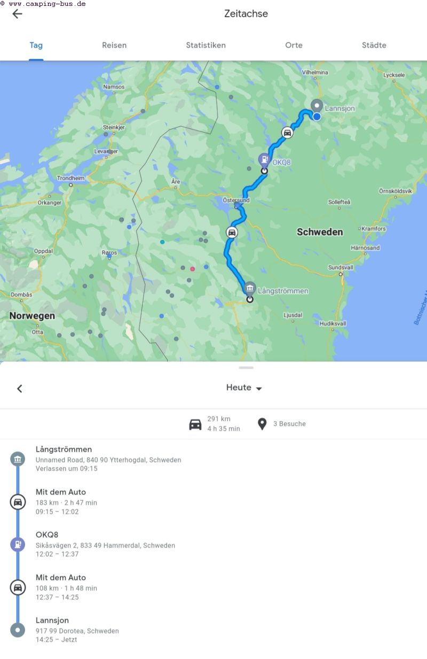The image size is (427, 659).
Task: Tap the Långströmmen museum icon in timeline
Action: 18,459
